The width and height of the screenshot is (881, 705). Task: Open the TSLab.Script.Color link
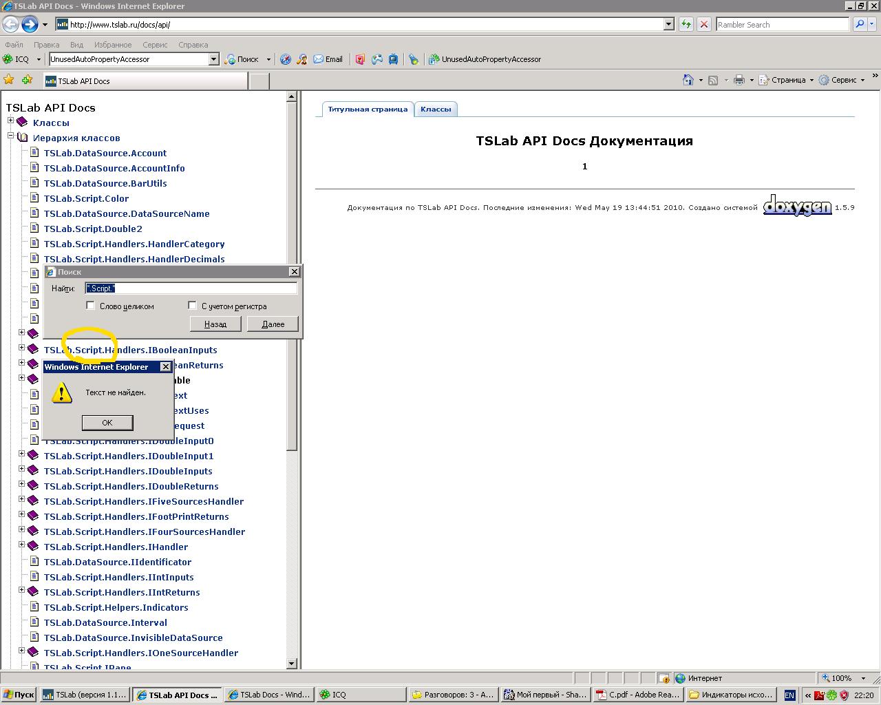tap(86, 198)
